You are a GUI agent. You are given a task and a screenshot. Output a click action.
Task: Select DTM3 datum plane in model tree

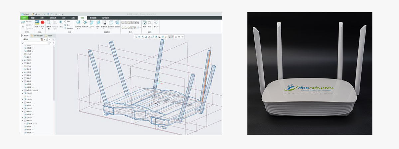pos(29,54)
